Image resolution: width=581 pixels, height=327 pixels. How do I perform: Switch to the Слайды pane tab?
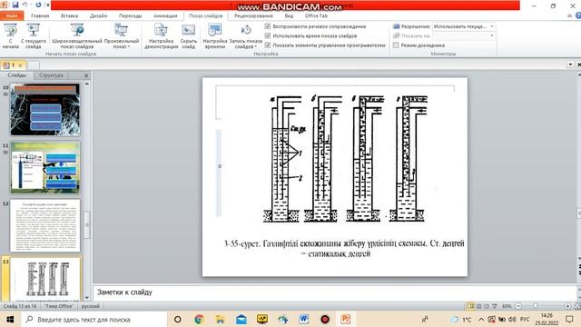17,74
